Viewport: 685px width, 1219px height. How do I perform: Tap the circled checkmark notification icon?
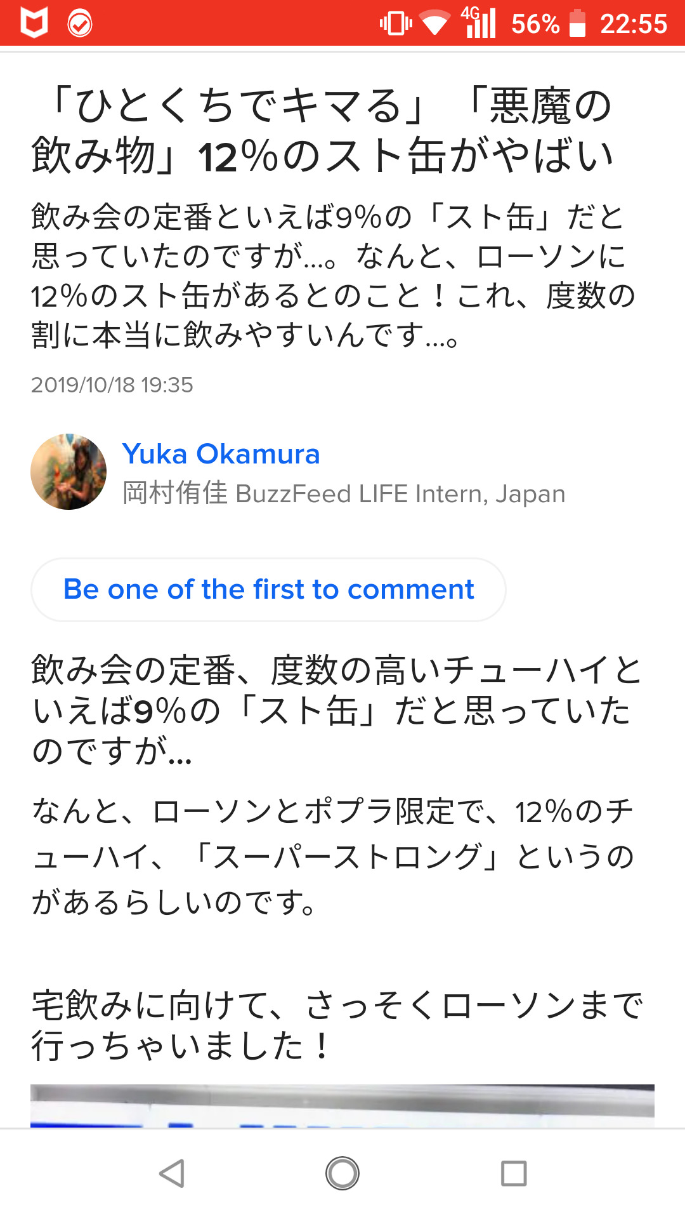[x=80, y=24]
